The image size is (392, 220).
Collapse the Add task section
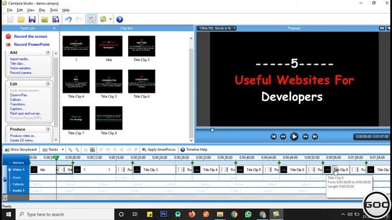tap(48, 53)
